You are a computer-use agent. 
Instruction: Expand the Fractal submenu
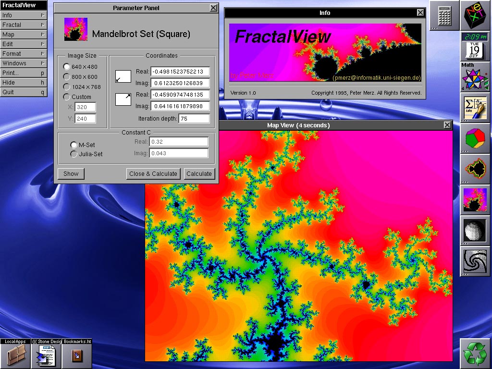click(24, 25)
